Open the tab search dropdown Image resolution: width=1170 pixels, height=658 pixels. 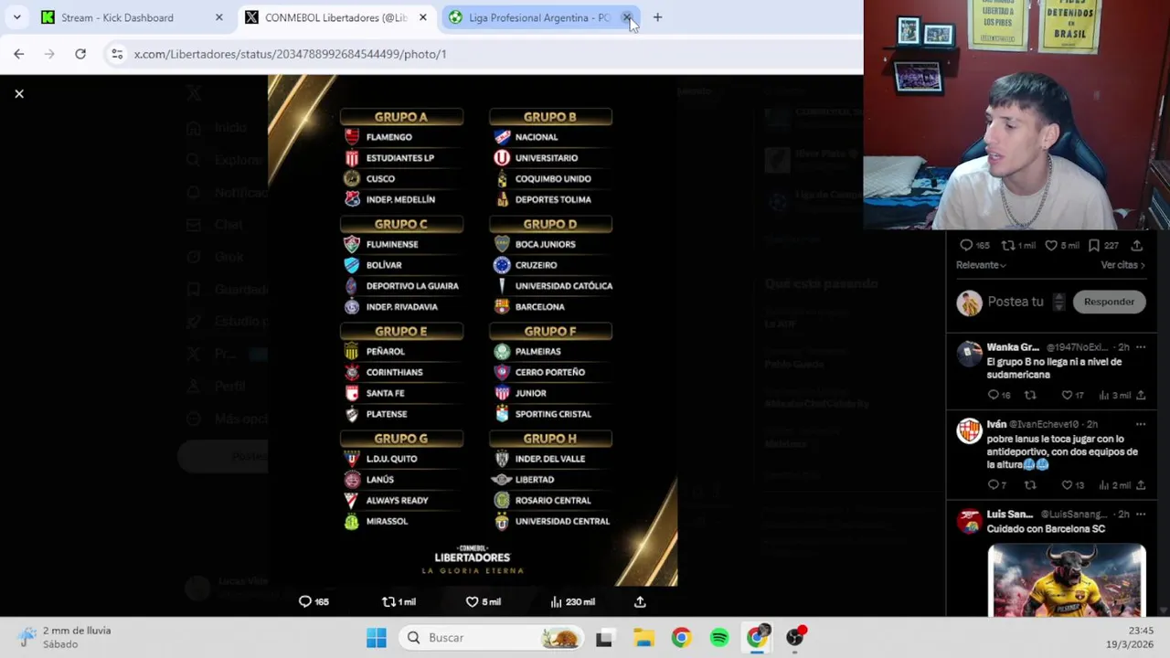[16, 17]
